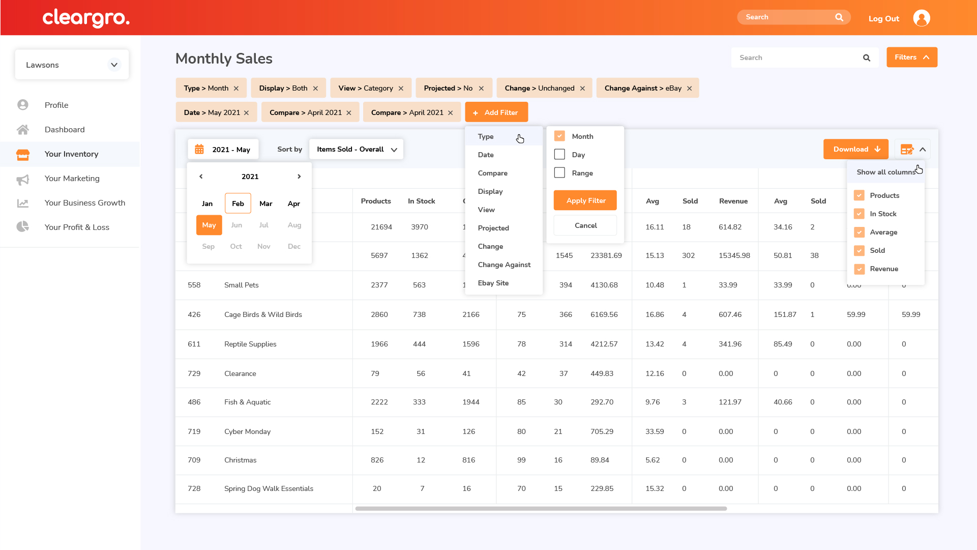Click the calendar icon beside 2021 - May

point(199,150)
